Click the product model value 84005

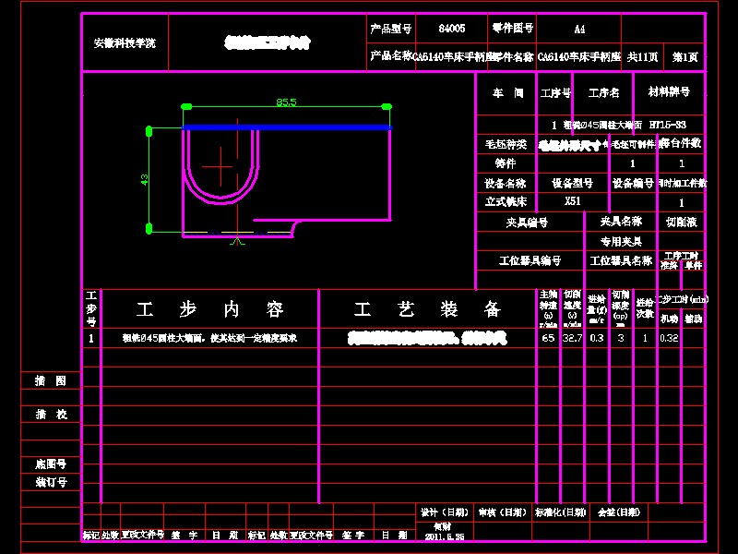pos(452,29)
